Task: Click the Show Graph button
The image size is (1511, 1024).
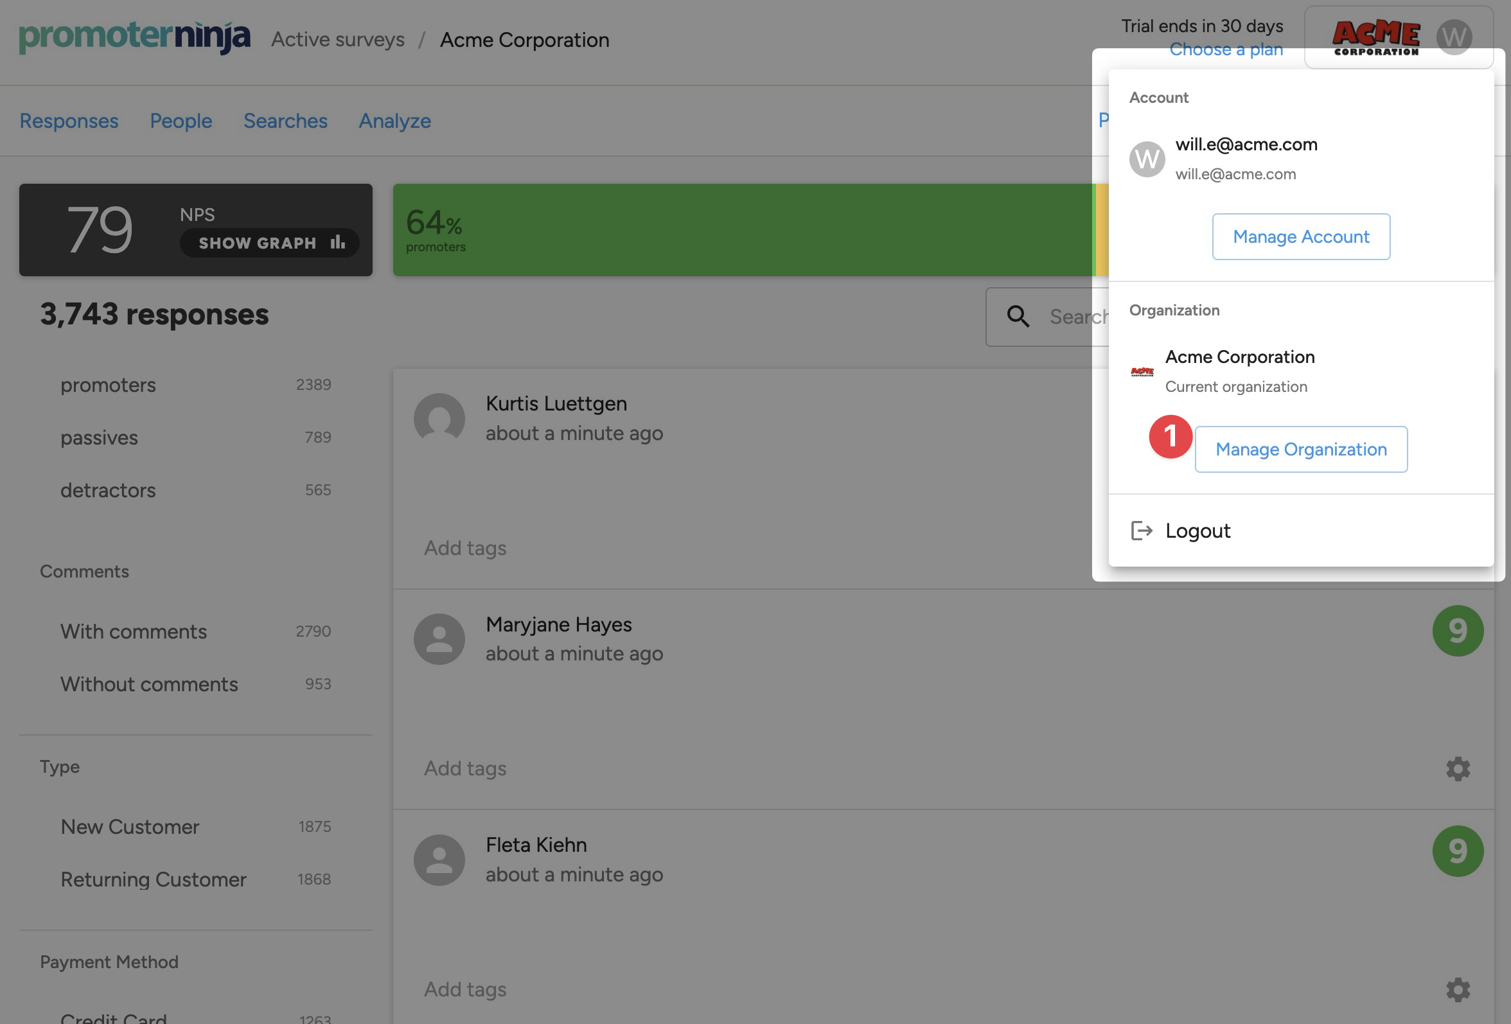Action: coord(269,242)
